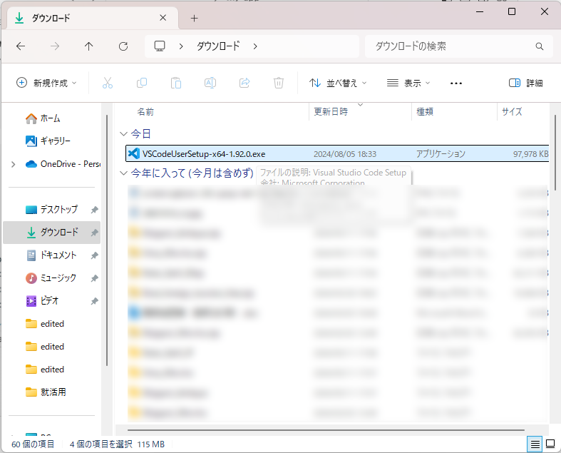The height and width of the screenshot is (453, 561).
Task: Click the Copy icon in toolbar
Action: [x=142, y=83]
